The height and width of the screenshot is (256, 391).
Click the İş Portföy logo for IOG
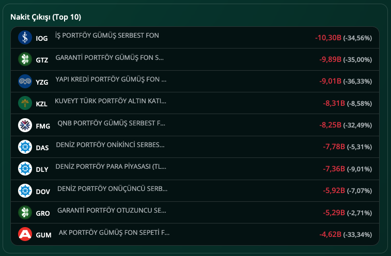coord(25,37)
